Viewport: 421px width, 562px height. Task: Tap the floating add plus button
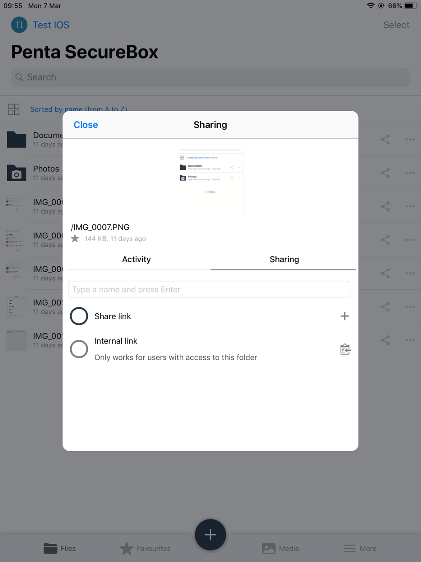click(x=210, y=535)
